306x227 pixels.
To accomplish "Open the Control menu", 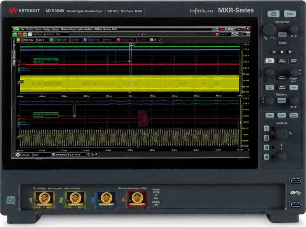I will tap(30, 29).
